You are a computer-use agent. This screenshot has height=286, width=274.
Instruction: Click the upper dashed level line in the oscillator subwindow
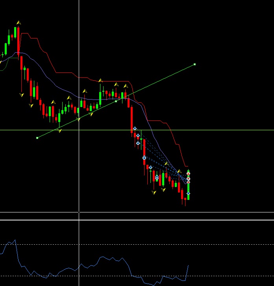pos(137,244)
